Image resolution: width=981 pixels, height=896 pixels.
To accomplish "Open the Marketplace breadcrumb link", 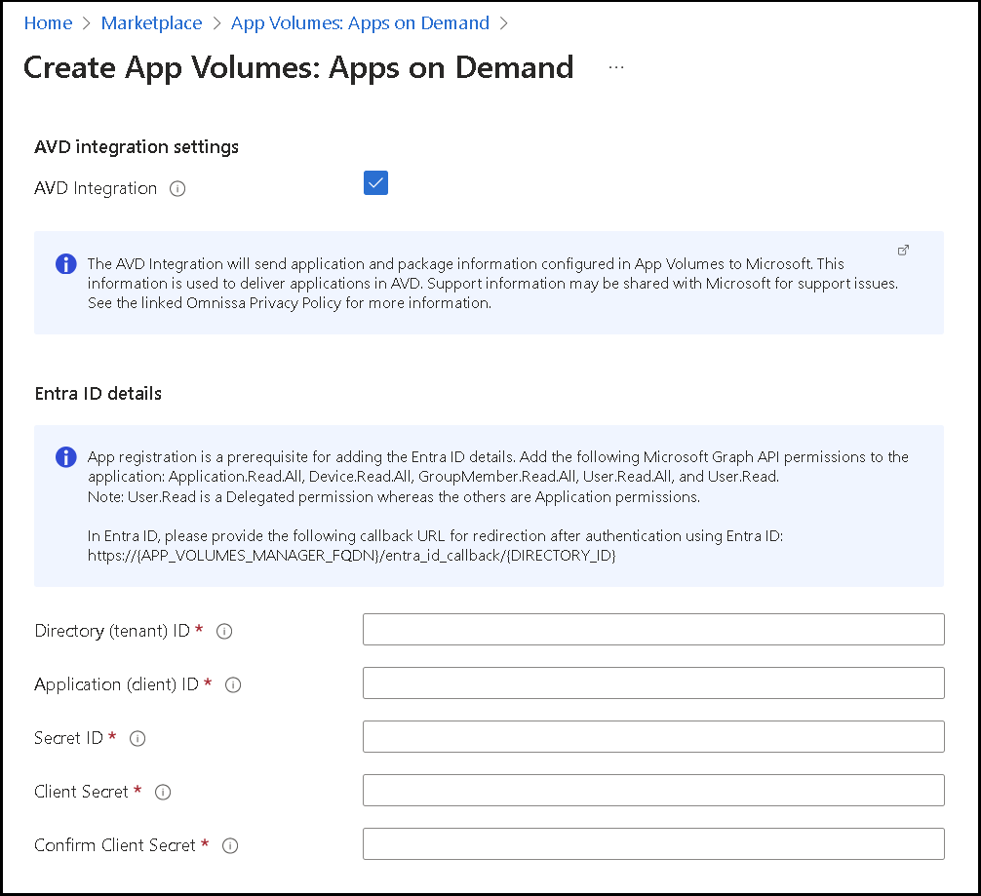I will tap(151, 23).
